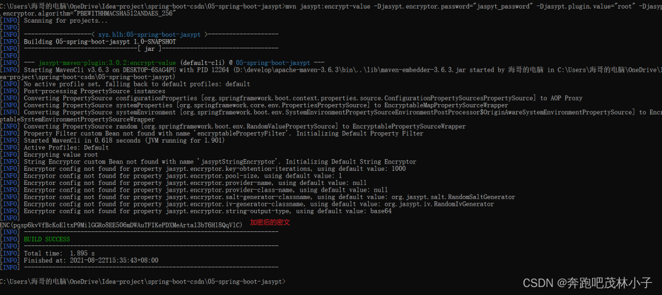Click the blue xyz.hlh:05-spring-boot-jasypt project name

click(x=149, y=35)
